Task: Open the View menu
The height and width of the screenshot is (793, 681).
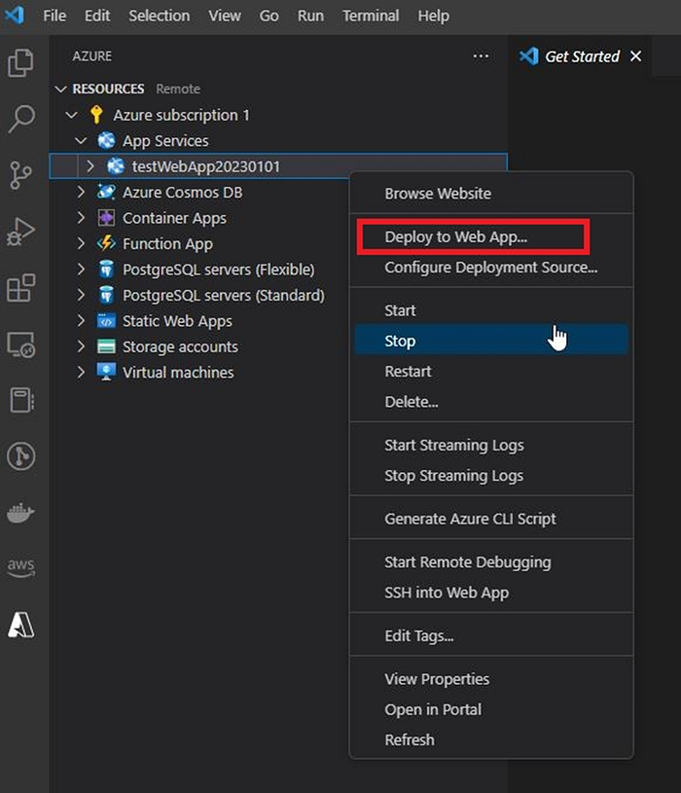Action: click(225, 16)
